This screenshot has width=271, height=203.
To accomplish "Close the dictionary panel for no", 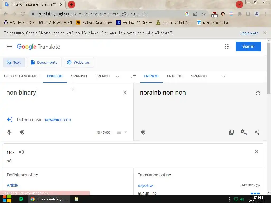I will (x=256, y=151).
